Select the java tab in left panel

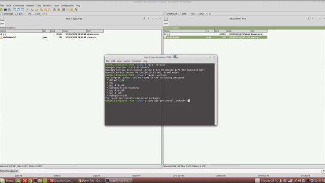click(x=2, y=23)
